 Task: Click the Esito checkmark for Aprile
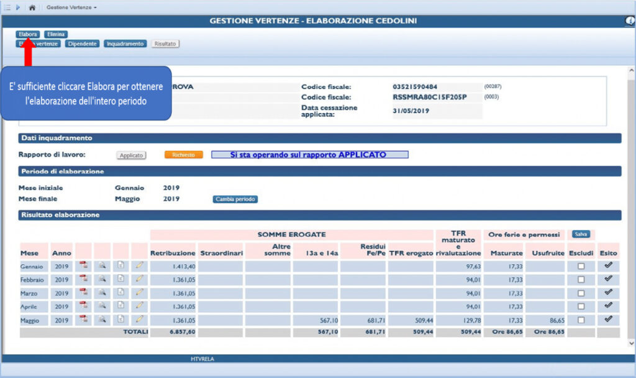(608, 305)
